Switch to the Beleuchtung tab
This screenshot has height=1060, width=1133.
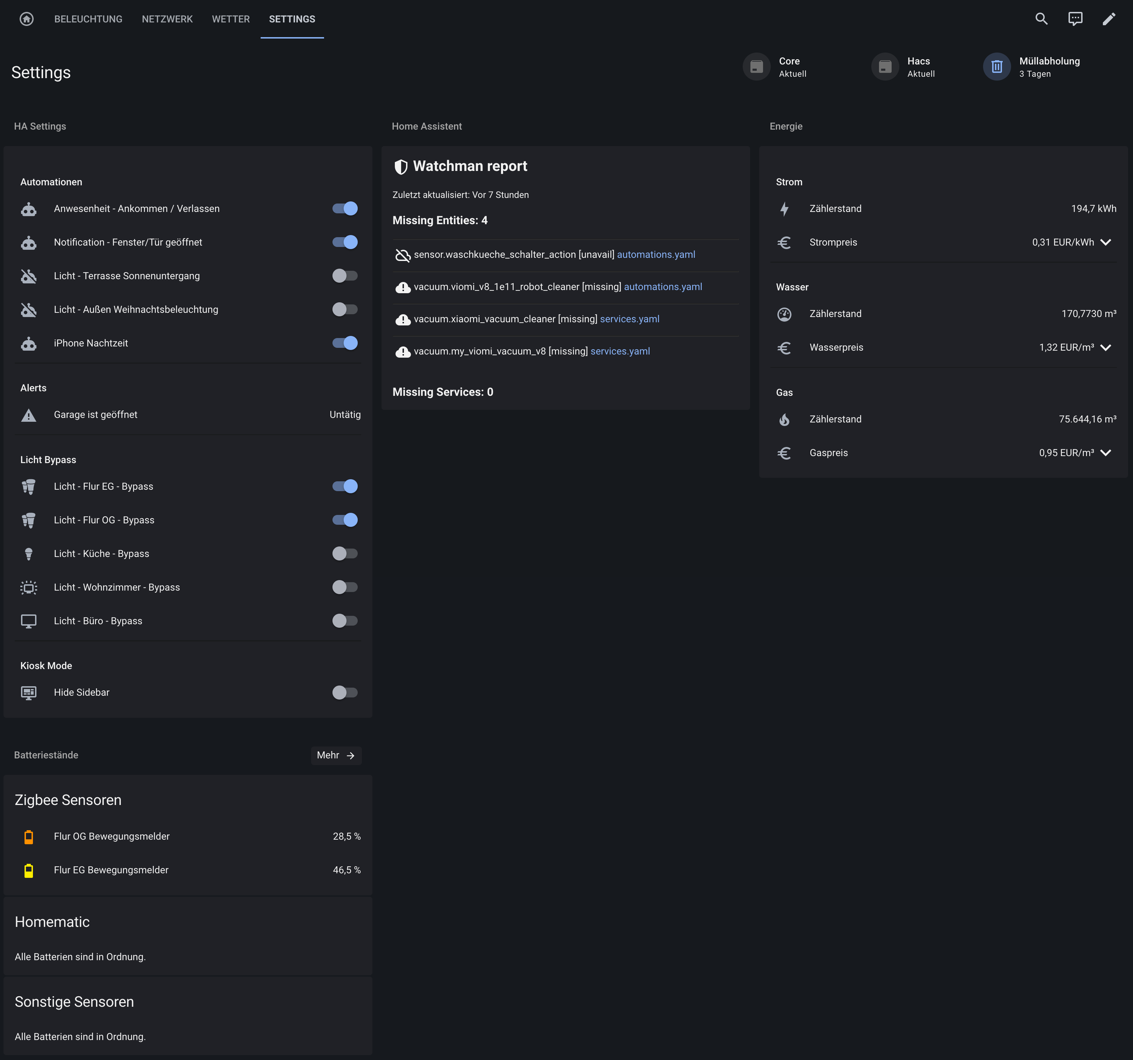click(x=88, y=19)
